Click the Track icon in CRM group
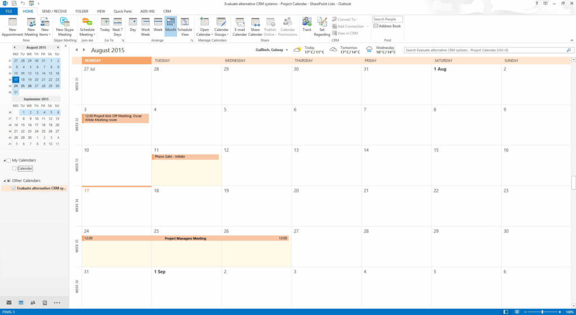Screen dimensions: 576x315 click(x=307, y=25)
